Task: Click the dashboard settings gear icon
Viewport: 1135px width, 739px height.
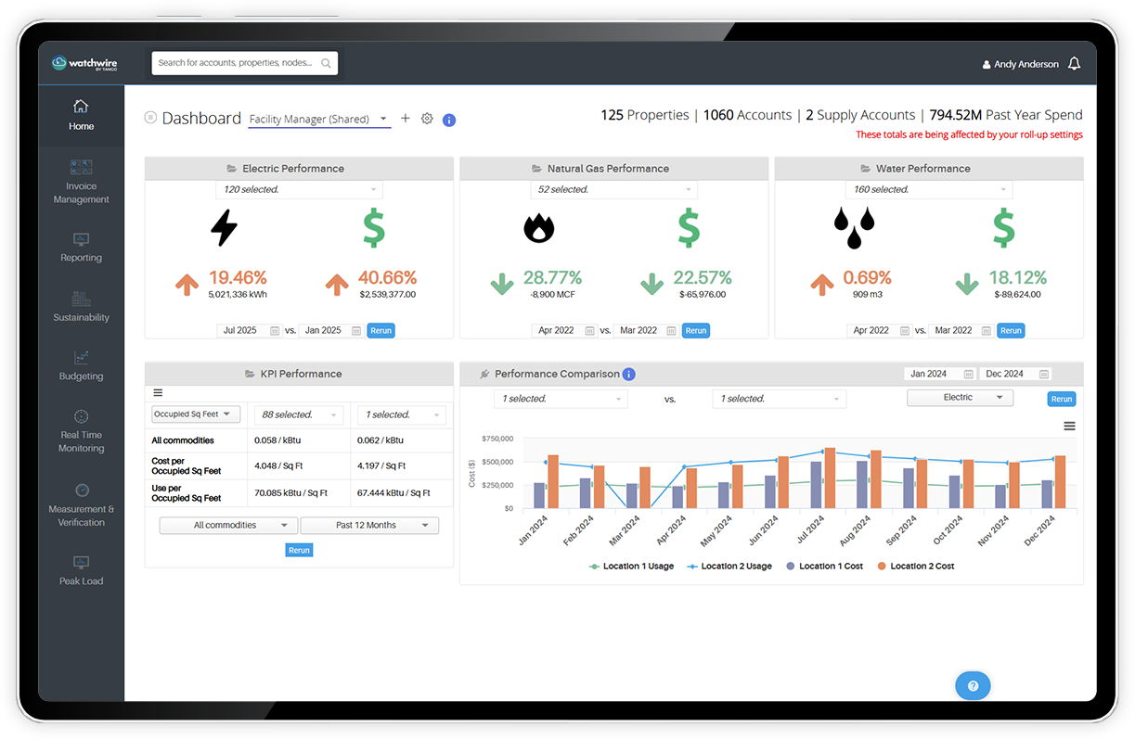Action: coord(427,119)
